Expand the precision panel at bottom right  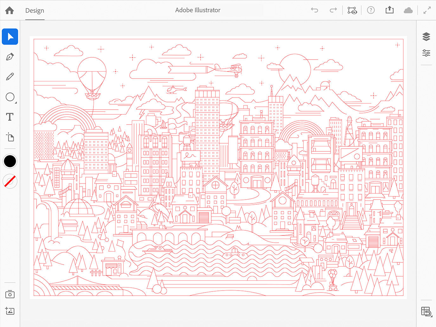click(x=426, y=311)
